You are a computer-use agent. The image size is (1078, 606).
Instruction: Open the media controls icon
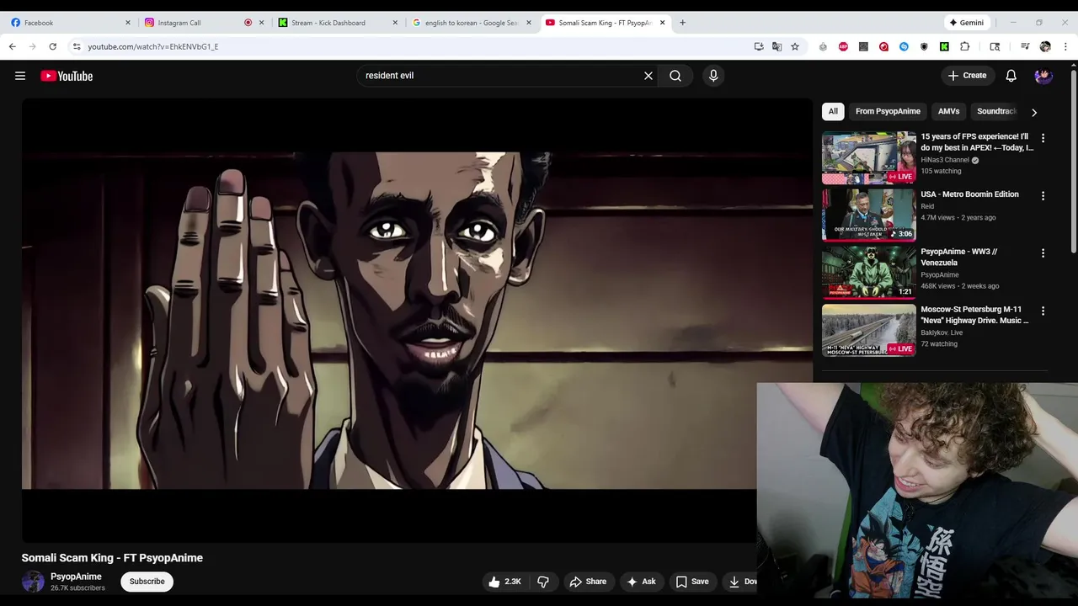coord(1025,46)
